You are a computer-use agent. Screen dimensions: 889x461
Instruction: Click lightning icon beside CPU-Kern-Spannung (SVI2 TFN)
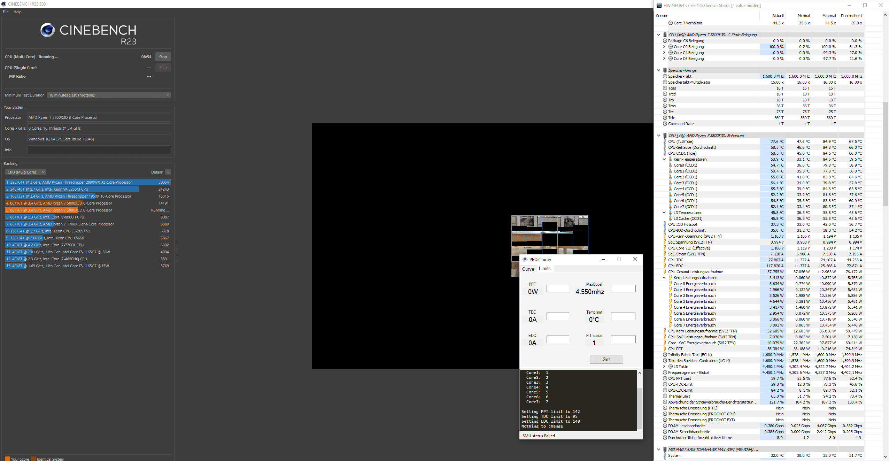click(x=665, y=236)
